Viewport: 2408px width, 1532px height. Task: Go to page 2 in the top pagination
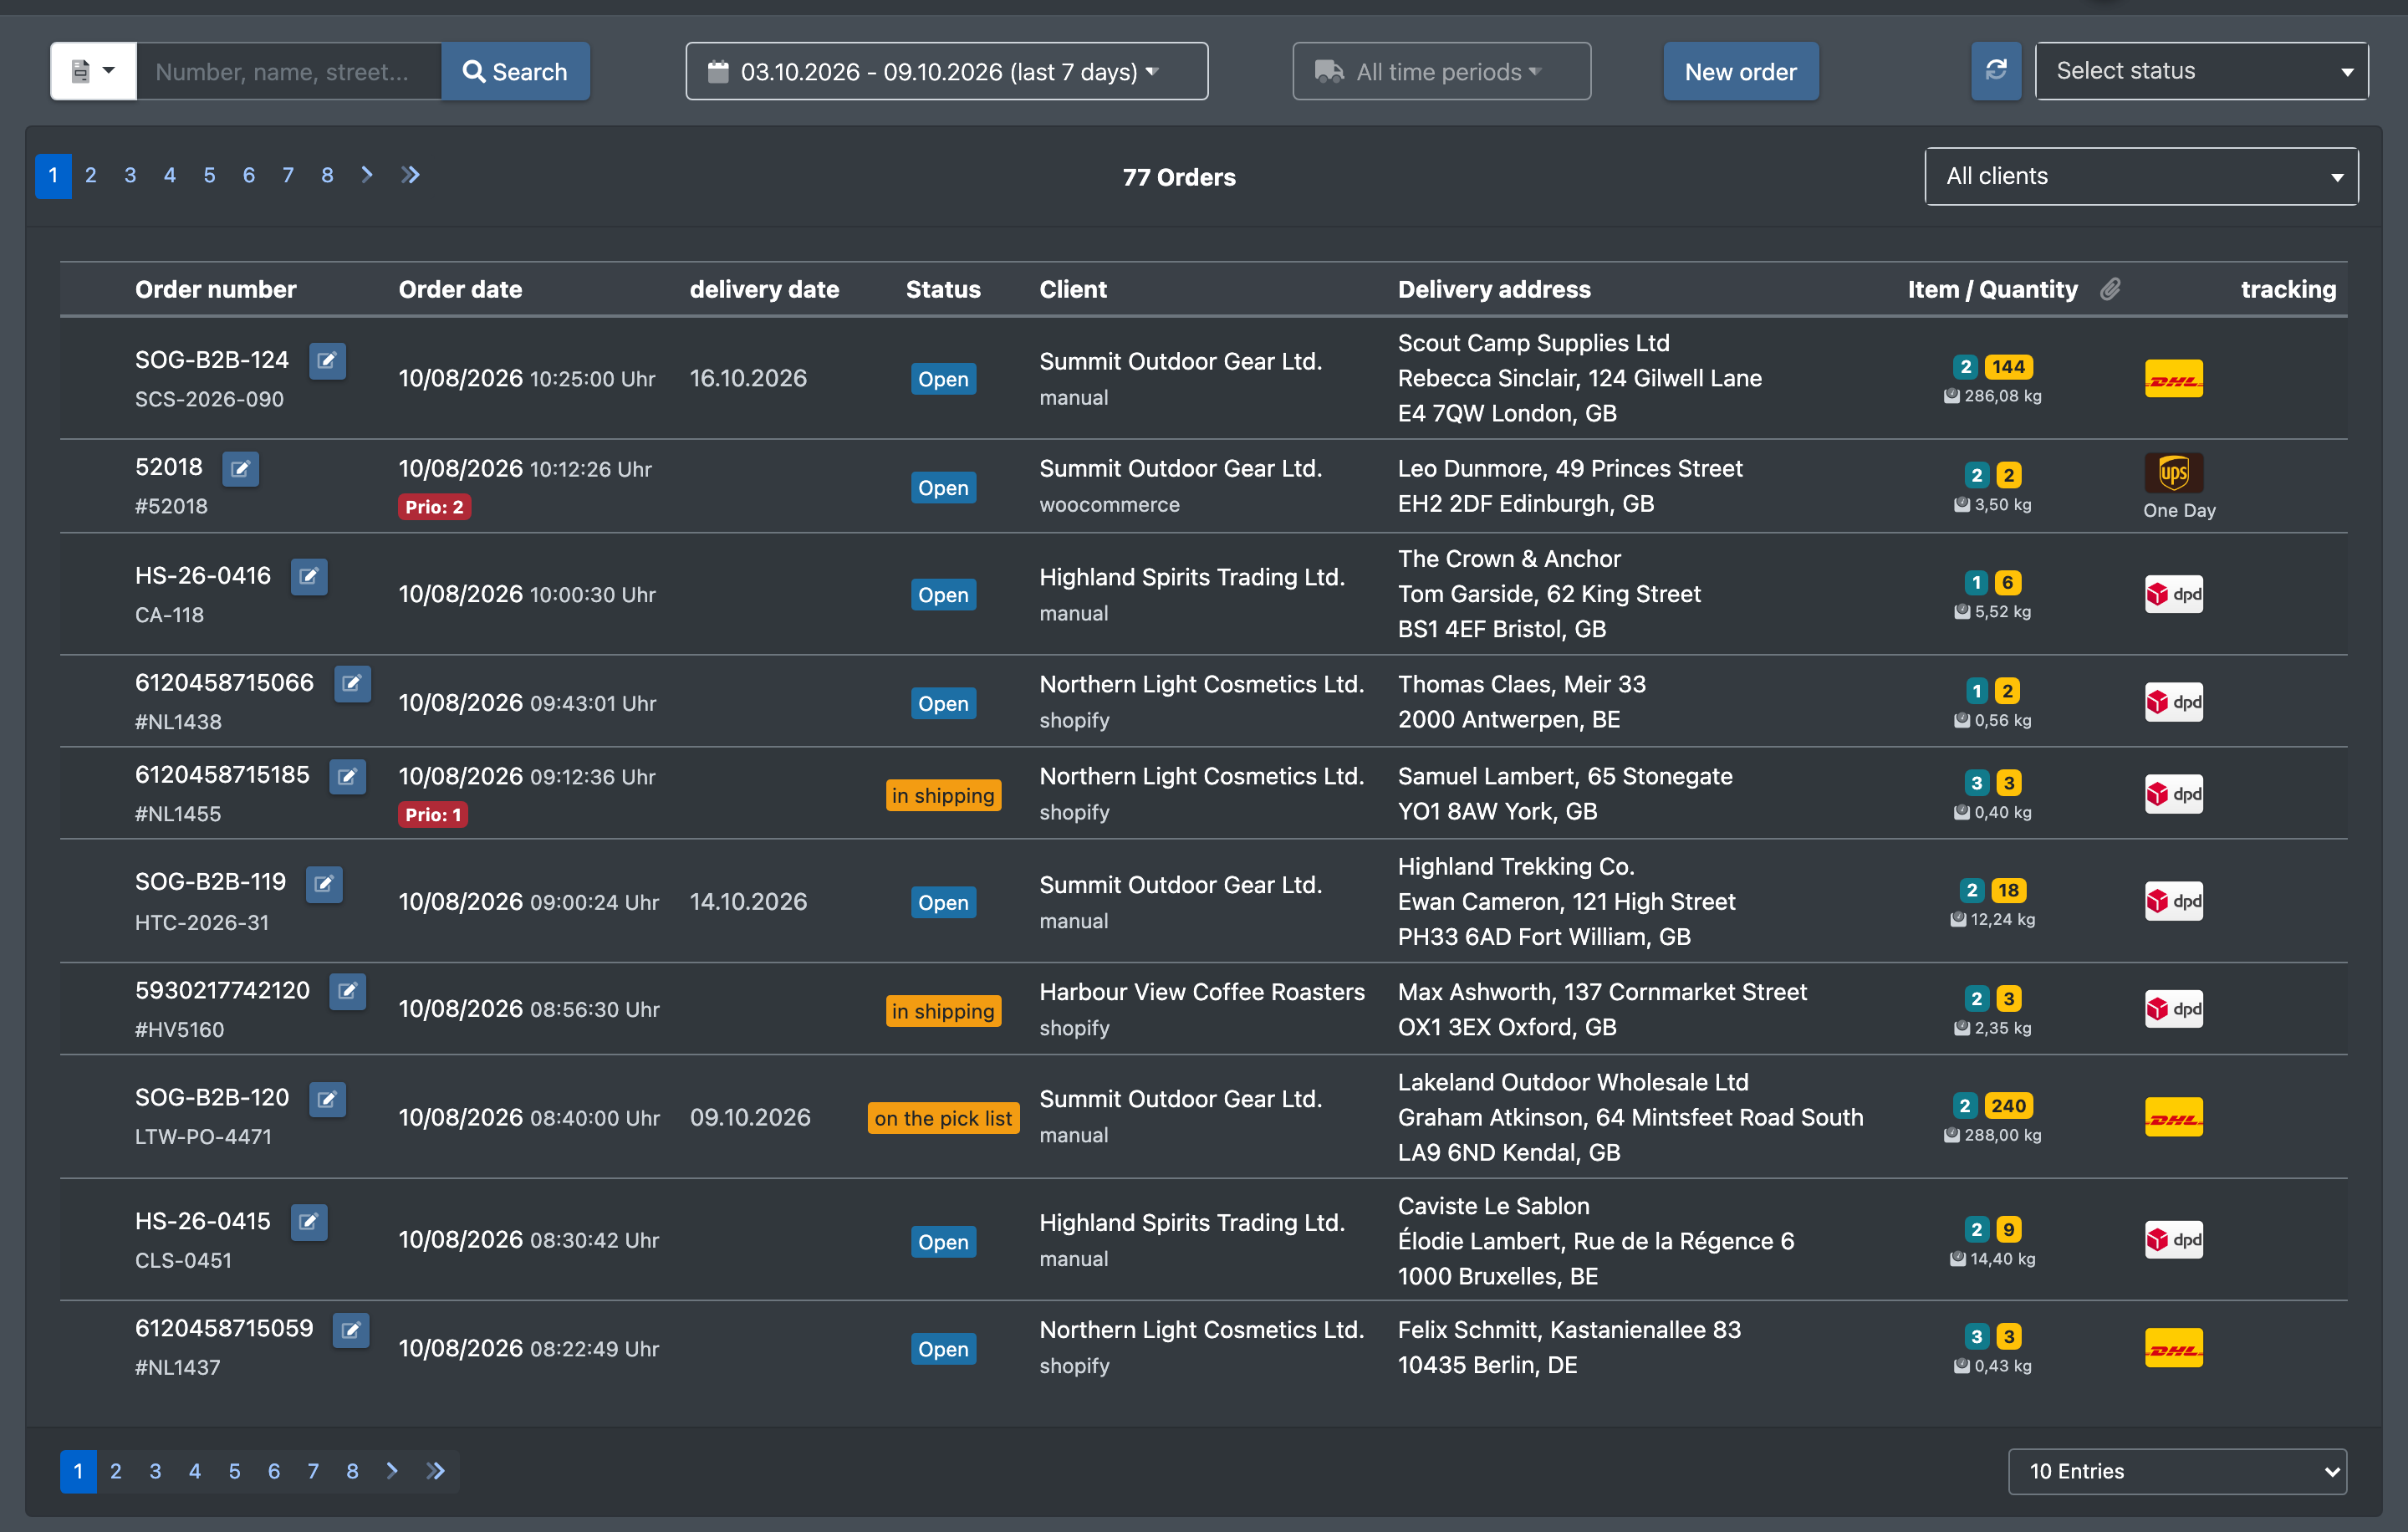click(91, 176)
